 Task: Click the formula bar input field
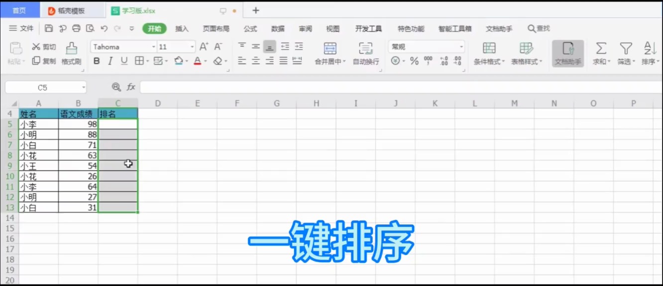[x=398, y=87]
